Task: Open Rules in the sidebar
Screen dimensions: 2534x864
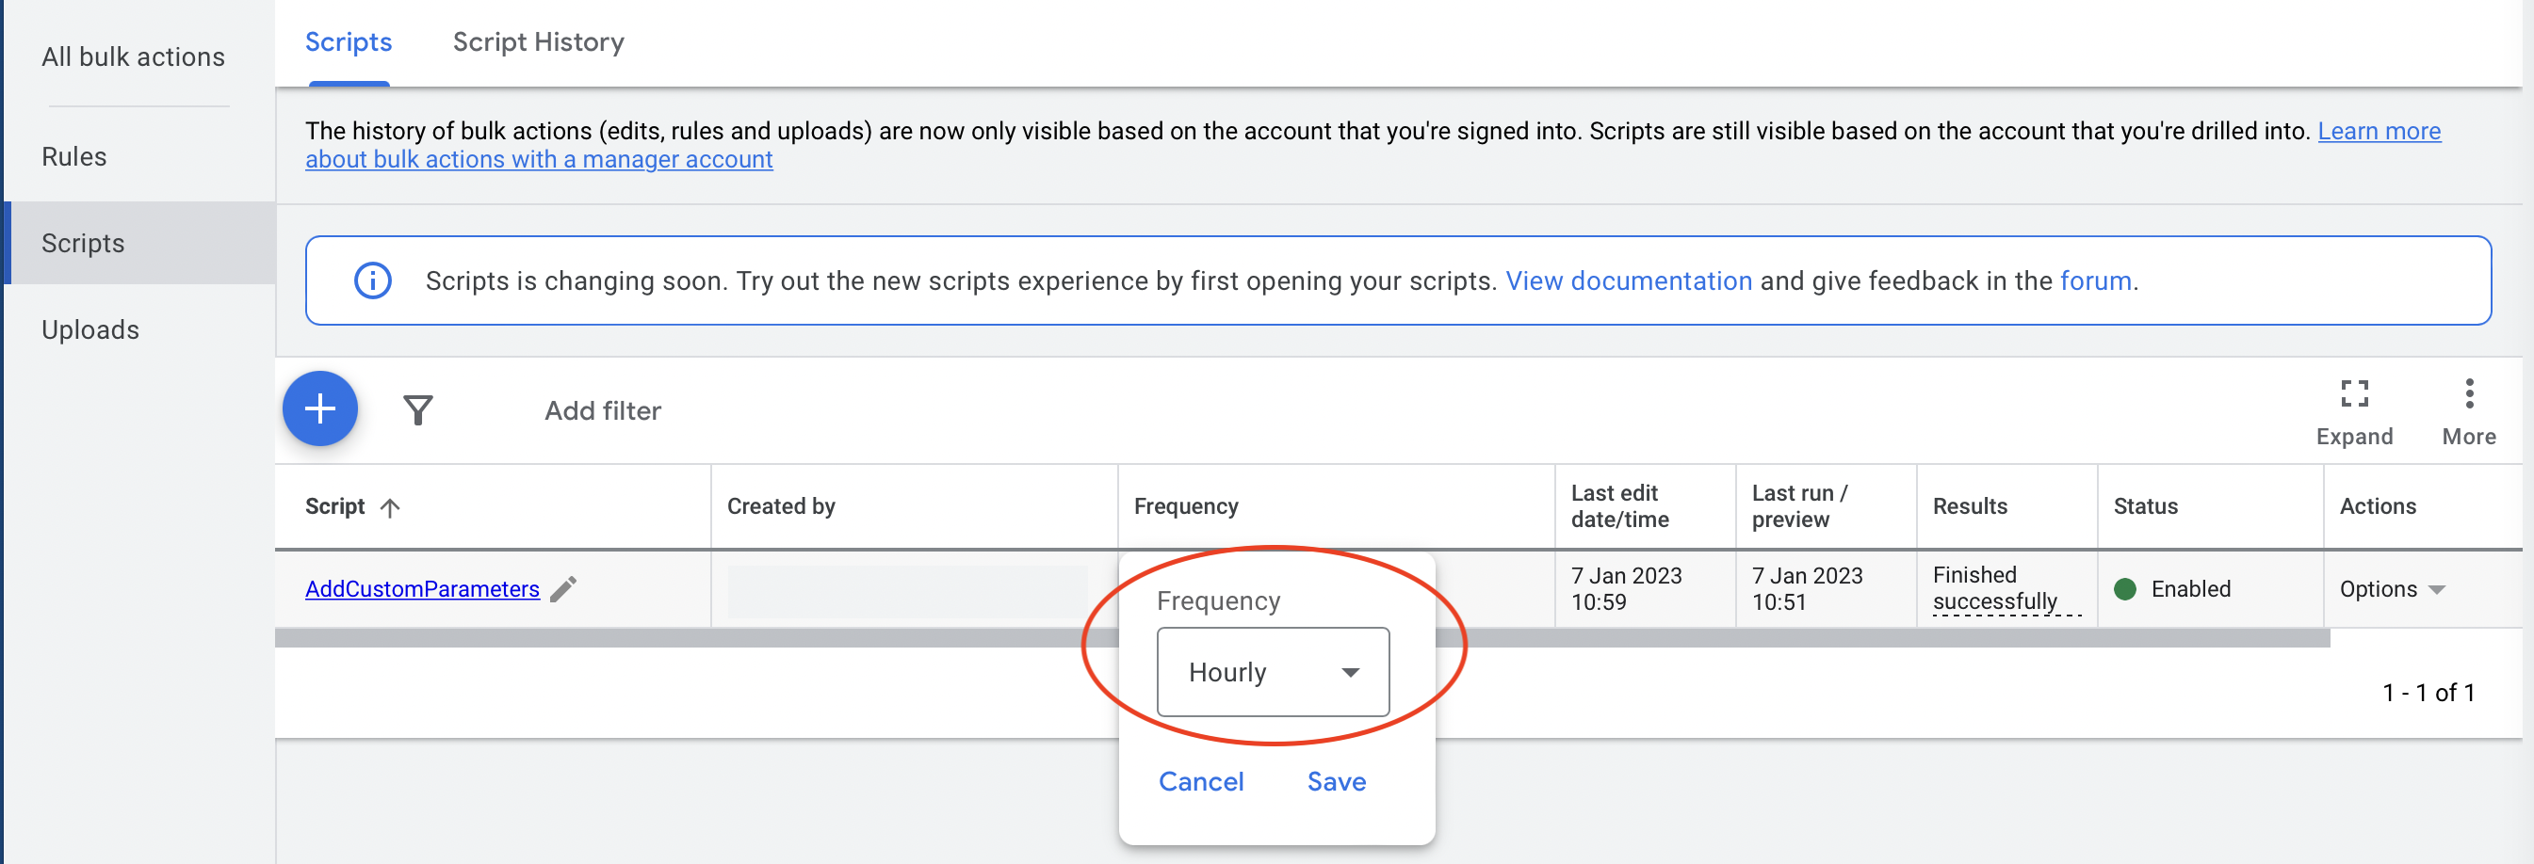Action: pos(73,156)
